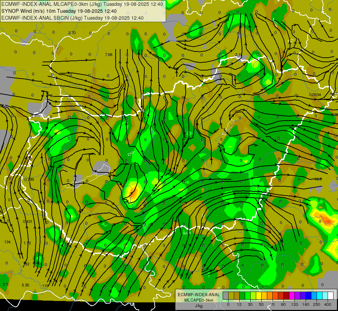
Task: Click the map value 7.96
Action: click(x=109, y=55)
